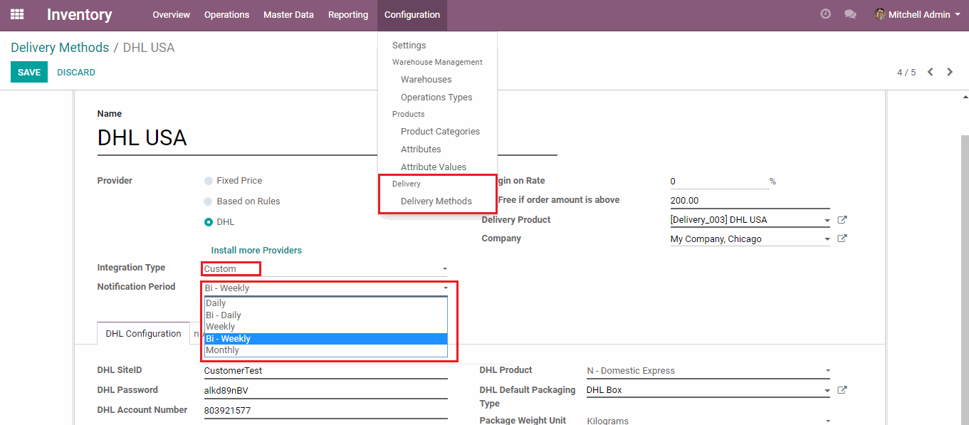Screen dimensions: 969x425
Task: Edit free-above amount field 200.00
Action: (750, 201)
